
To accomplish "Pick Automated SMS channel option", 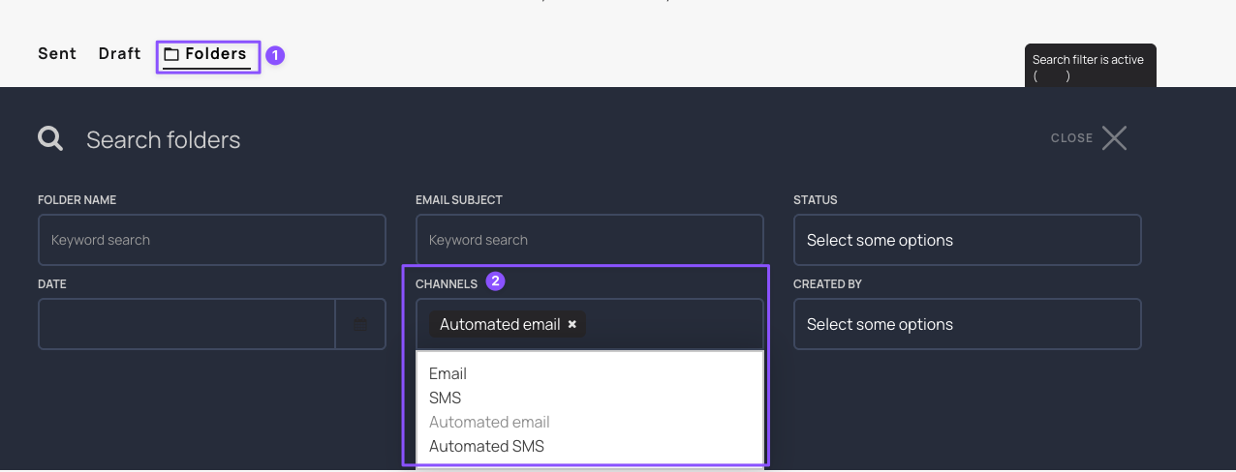I will click(x=486, y=446).
